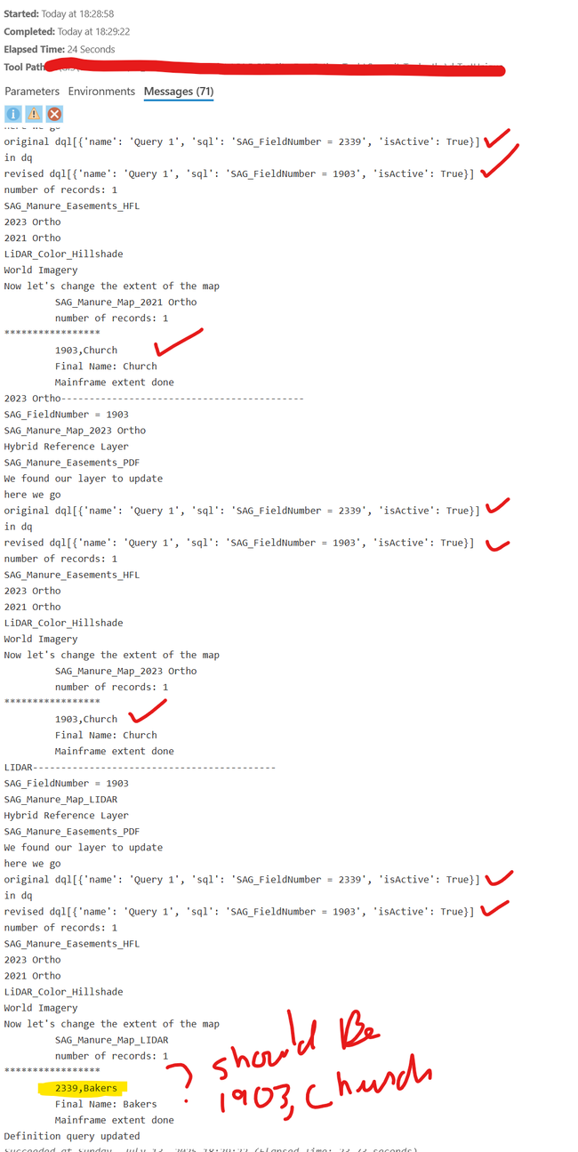Click the Elapsed Time 24 Seconds line

60,50
